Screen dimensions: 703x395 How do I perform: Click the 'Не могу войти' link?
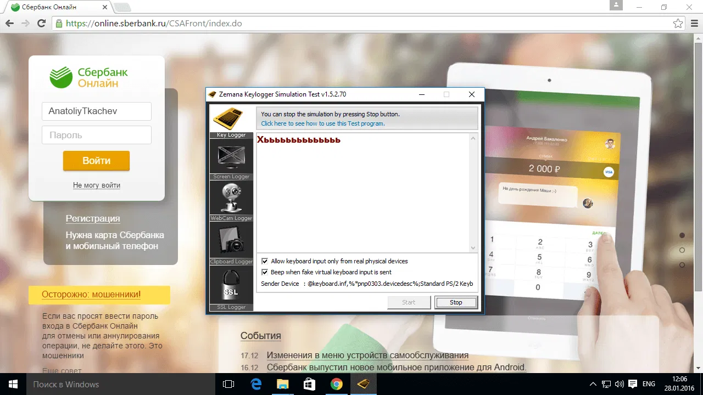(x=97, y=185)
